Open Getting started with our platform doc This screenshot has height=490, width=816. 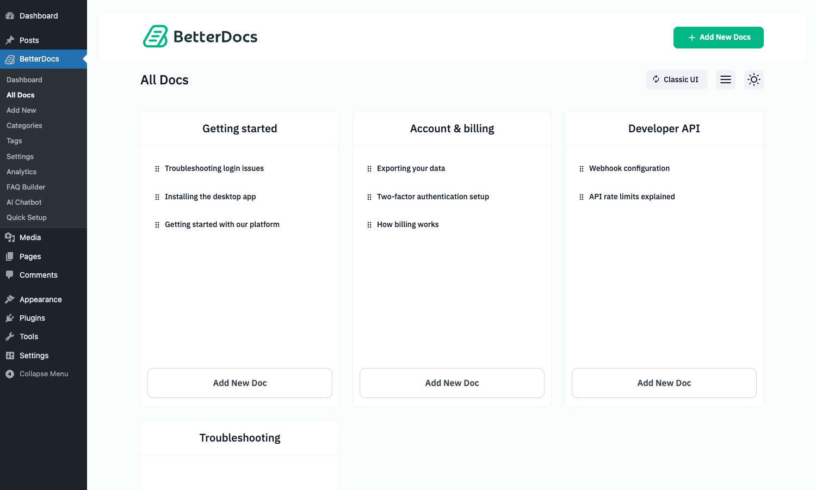coord(222,224)
